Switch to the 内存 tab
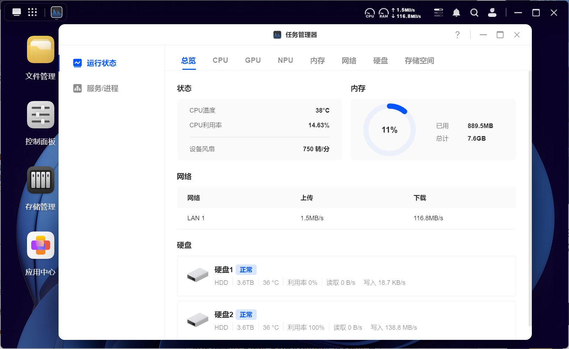Screen dimensions: 569x349 [x=318, y=60]
